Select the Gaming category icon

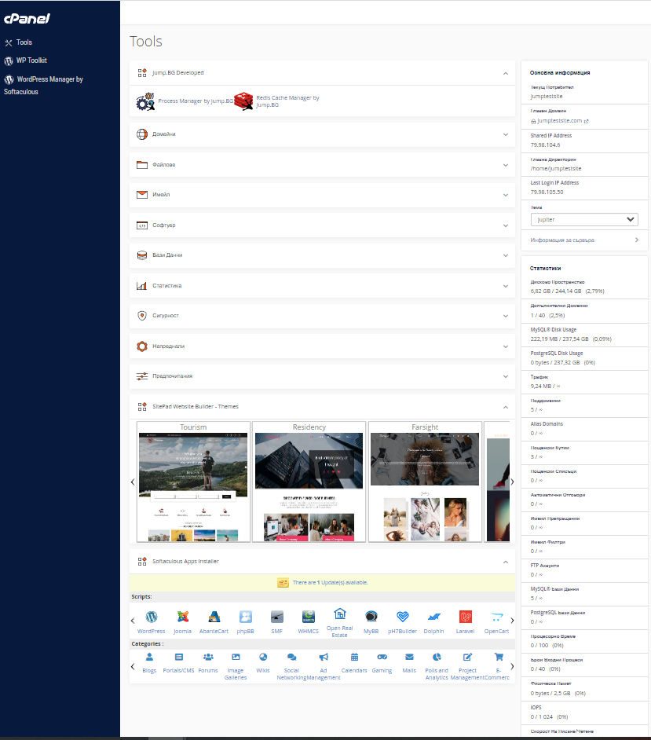382,658
